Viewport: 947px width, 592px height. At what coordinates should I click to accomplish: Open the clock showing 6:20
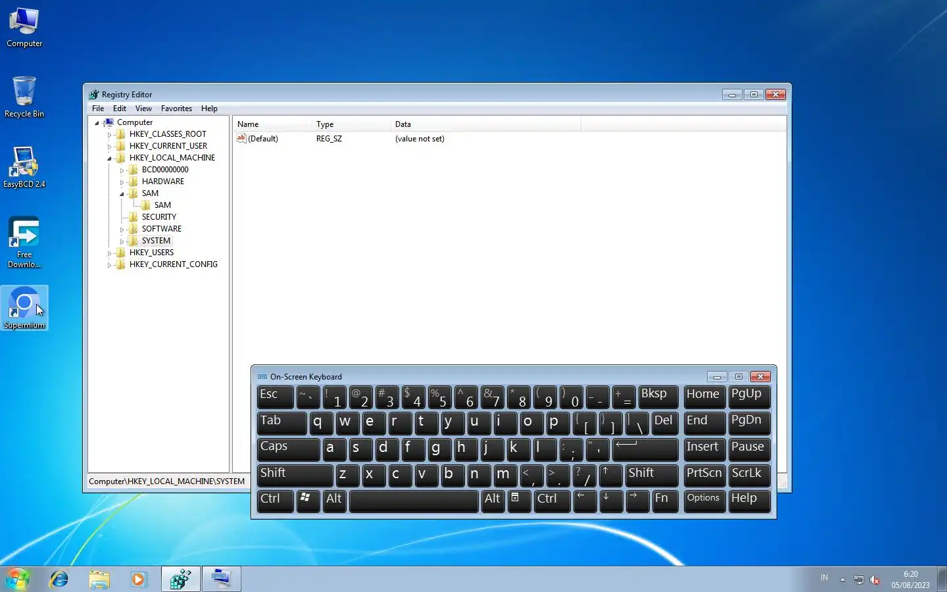(910, 580)
